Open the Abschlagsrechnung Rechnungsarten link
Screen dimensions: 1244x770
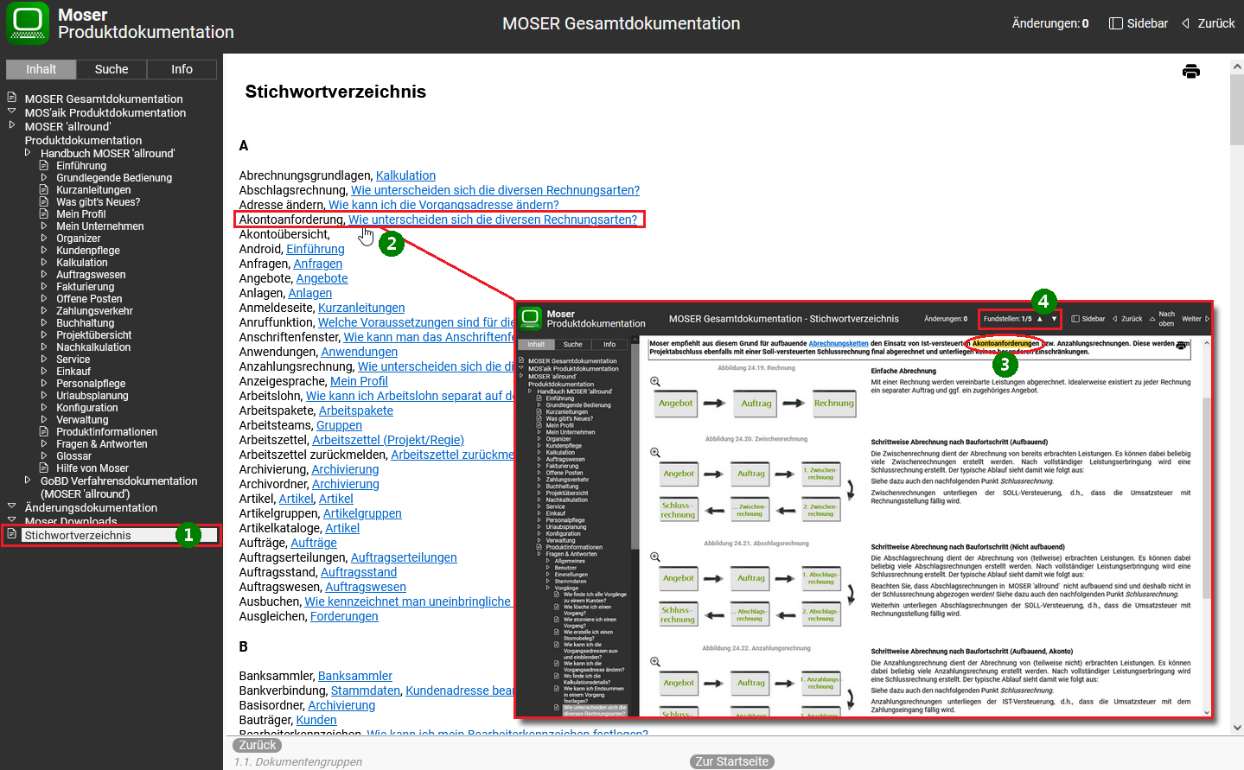(x=495, y=190)
